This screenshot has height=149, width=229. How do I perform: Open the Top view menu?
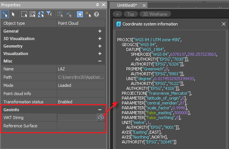tap(131, 14)
